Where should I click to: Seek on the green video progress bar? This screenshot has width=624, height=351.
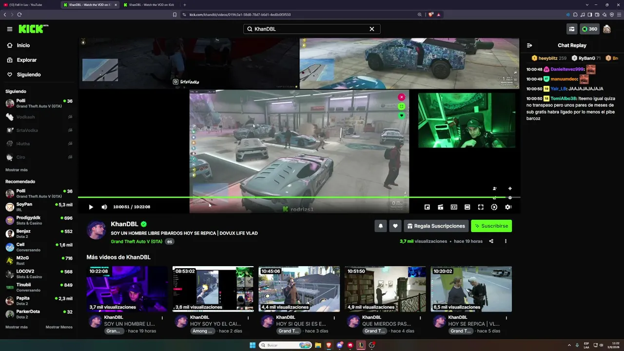pyautogui.click(x=299, y=197)
